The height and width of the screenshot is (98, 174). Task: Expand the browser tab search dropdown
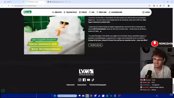point(2,2)
